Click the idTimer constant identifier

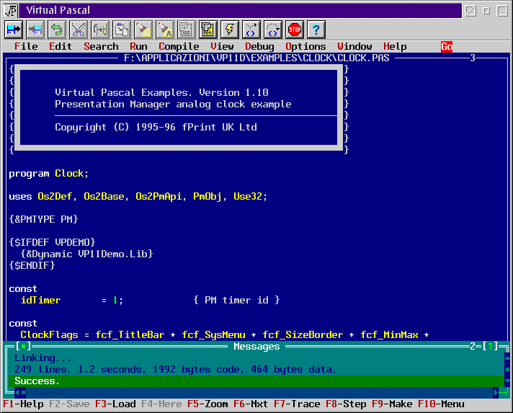40,300
